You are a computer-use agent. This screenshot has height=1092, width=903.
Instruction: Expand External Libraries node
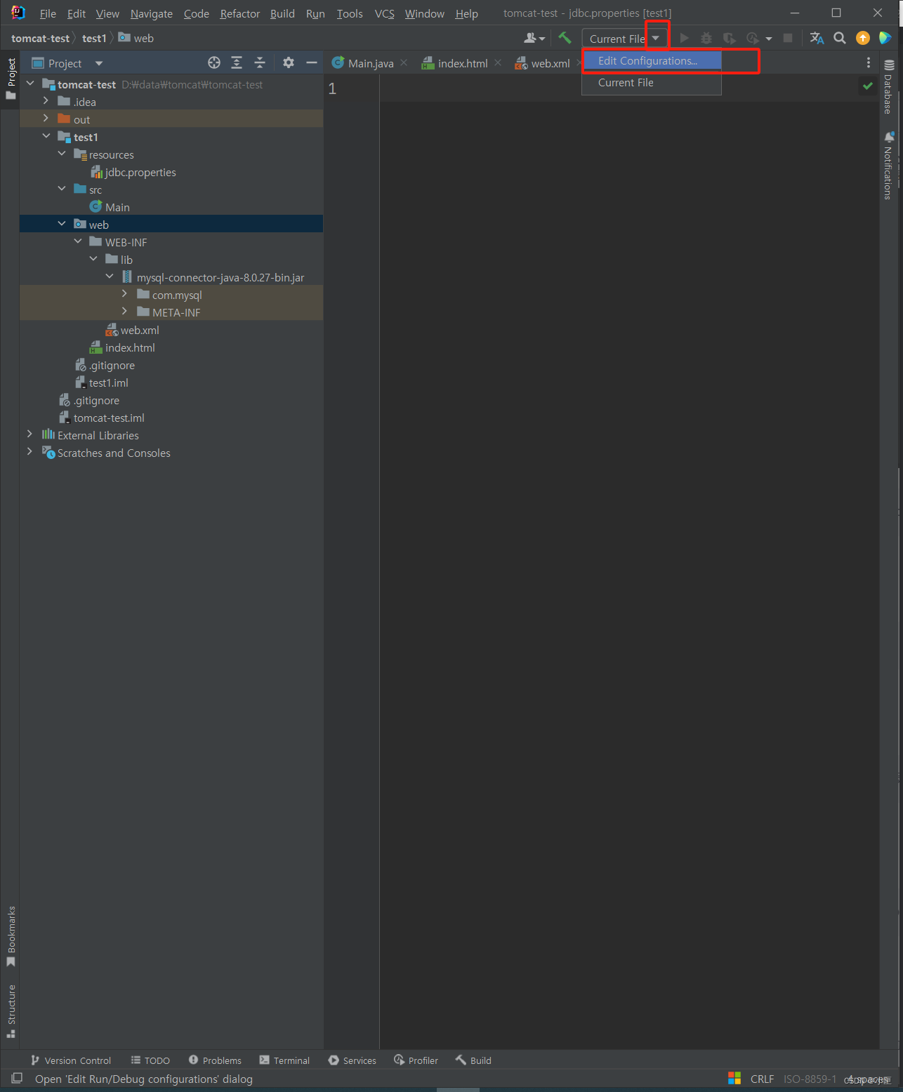[x=30, y=434]
